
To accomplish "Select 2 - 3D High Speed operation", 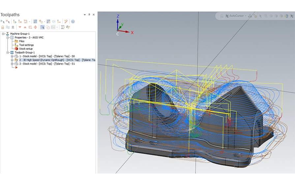I will click(x=57, y=60).
